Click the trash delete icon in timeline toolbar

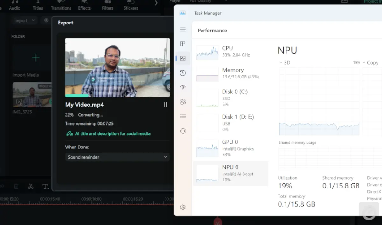coord(16,187)
